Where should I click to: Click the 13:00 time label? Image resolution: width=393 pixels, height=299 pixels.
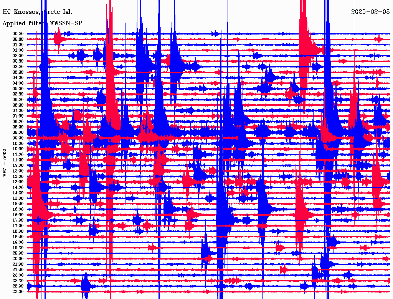click(18, 177)
